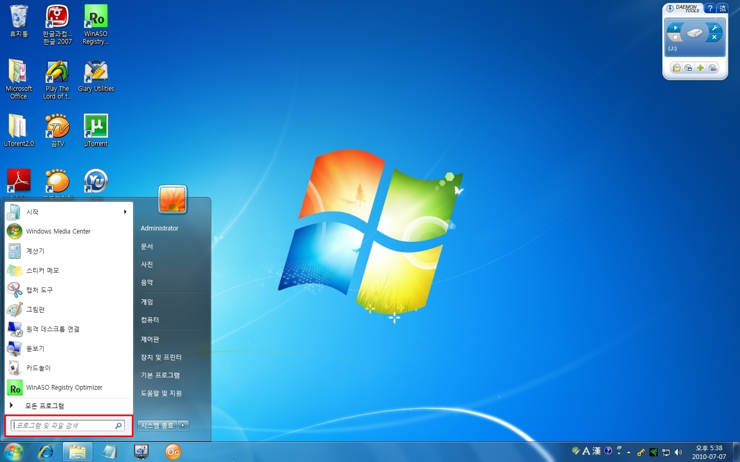
Task: Open the DAEMON Tools help question-mark tab
Action: 710,8
